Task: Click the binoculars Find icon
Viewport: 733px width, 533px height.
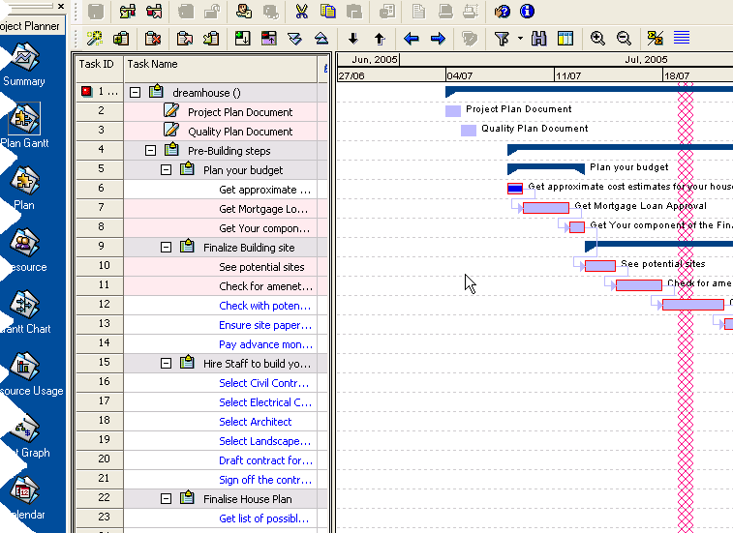Action: (539, 39)
